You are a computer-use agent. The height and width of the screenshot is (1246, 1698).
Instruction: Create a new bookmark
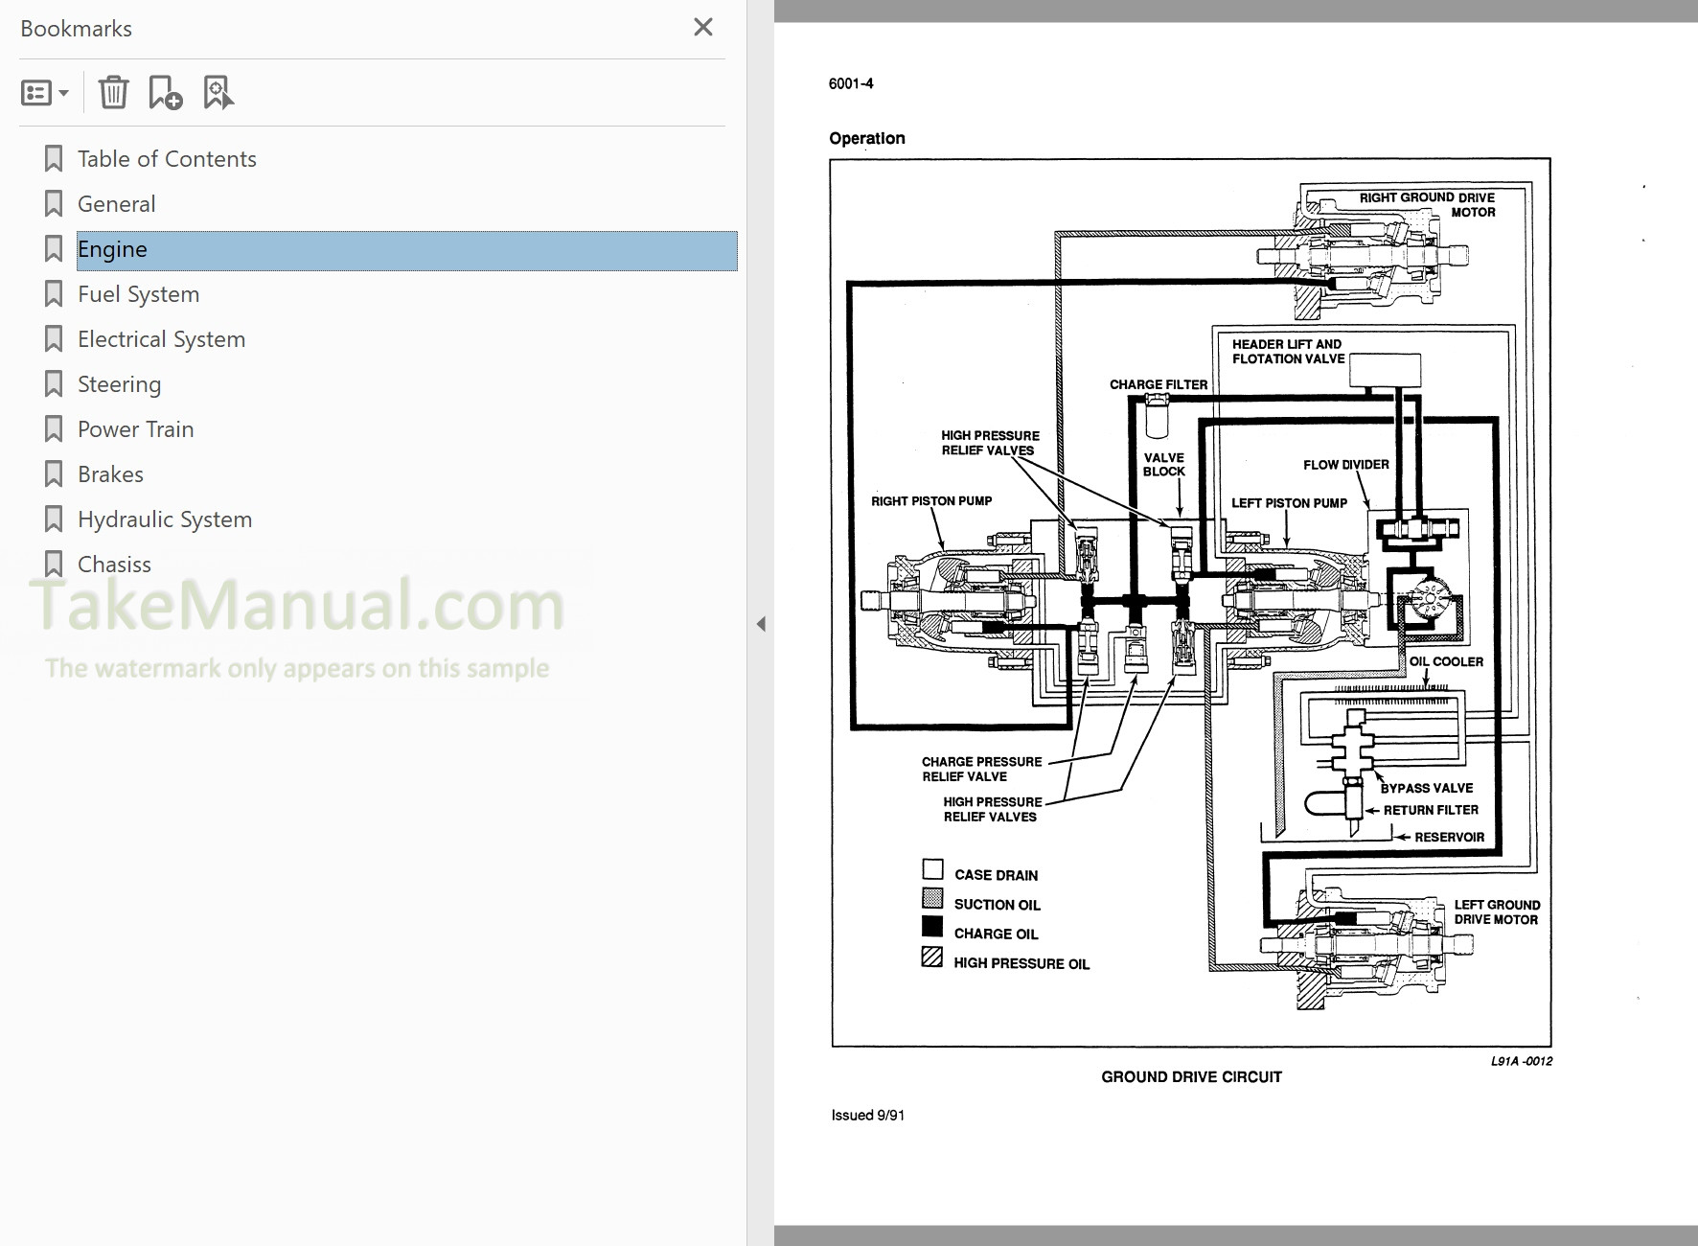point(165,92)
